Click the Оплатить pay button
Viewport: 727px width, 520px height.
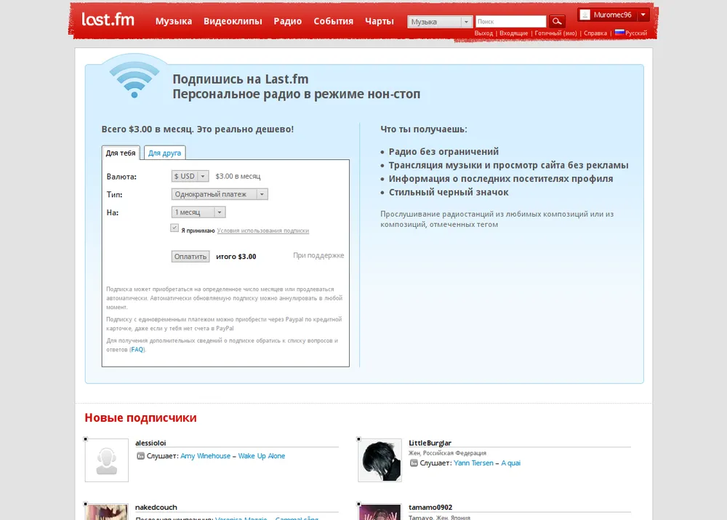[x=190, y=257]
